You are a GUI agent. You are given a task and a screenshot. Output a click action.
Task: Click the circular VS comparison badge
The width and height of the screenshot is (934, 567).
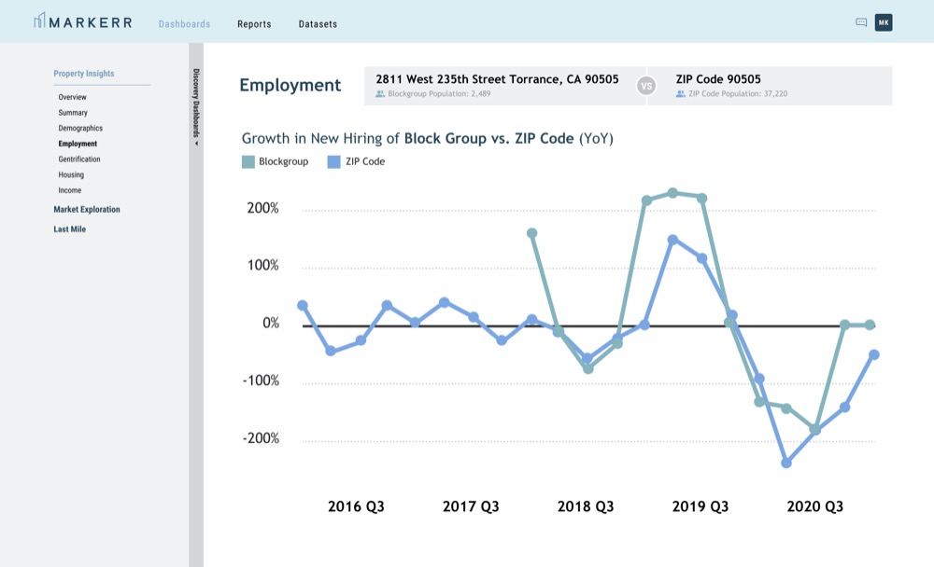tap(645, 86)
